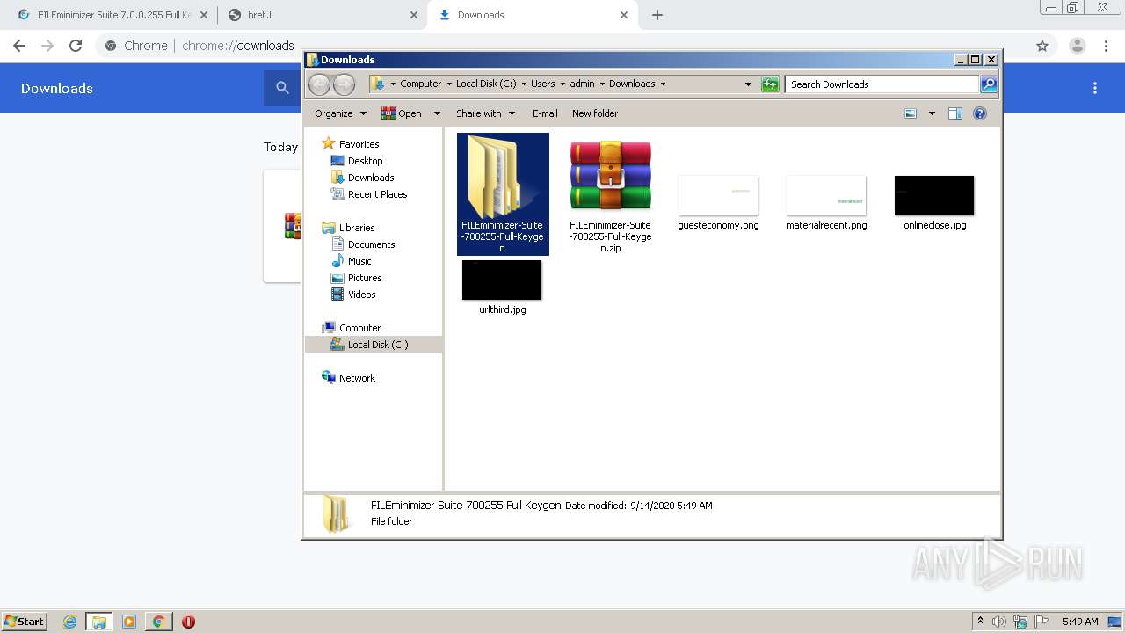
Task: Show hidden system tray icons
Action: (x=980, y=622)
